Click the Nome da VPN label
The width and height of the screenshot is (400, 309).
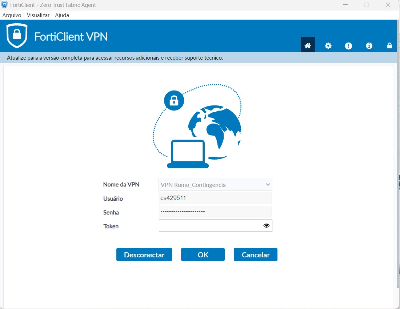pyautogui.click(x=121, y=185)
